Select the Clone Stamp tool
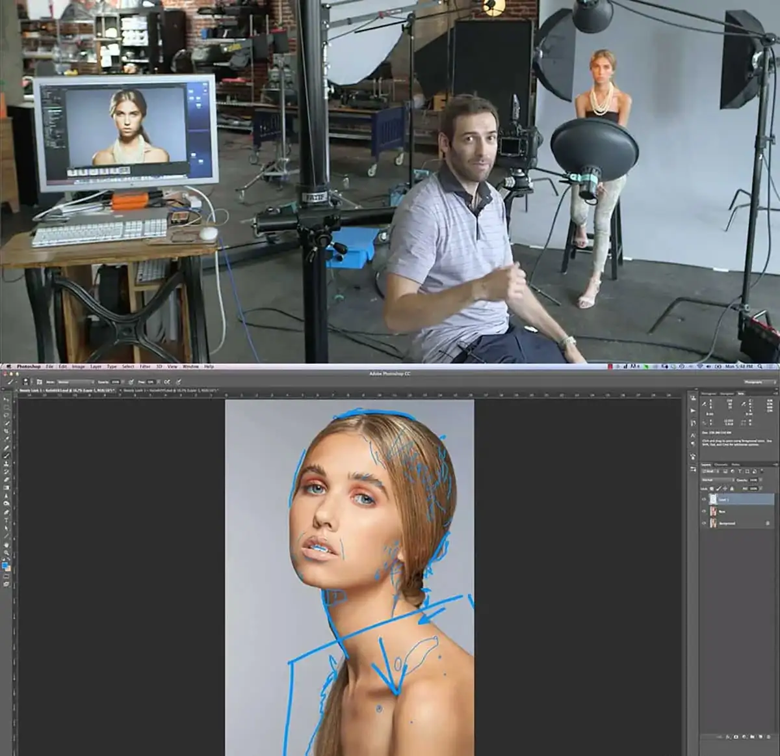The height and width of the screenshot is (756, 780). point(7,463)
